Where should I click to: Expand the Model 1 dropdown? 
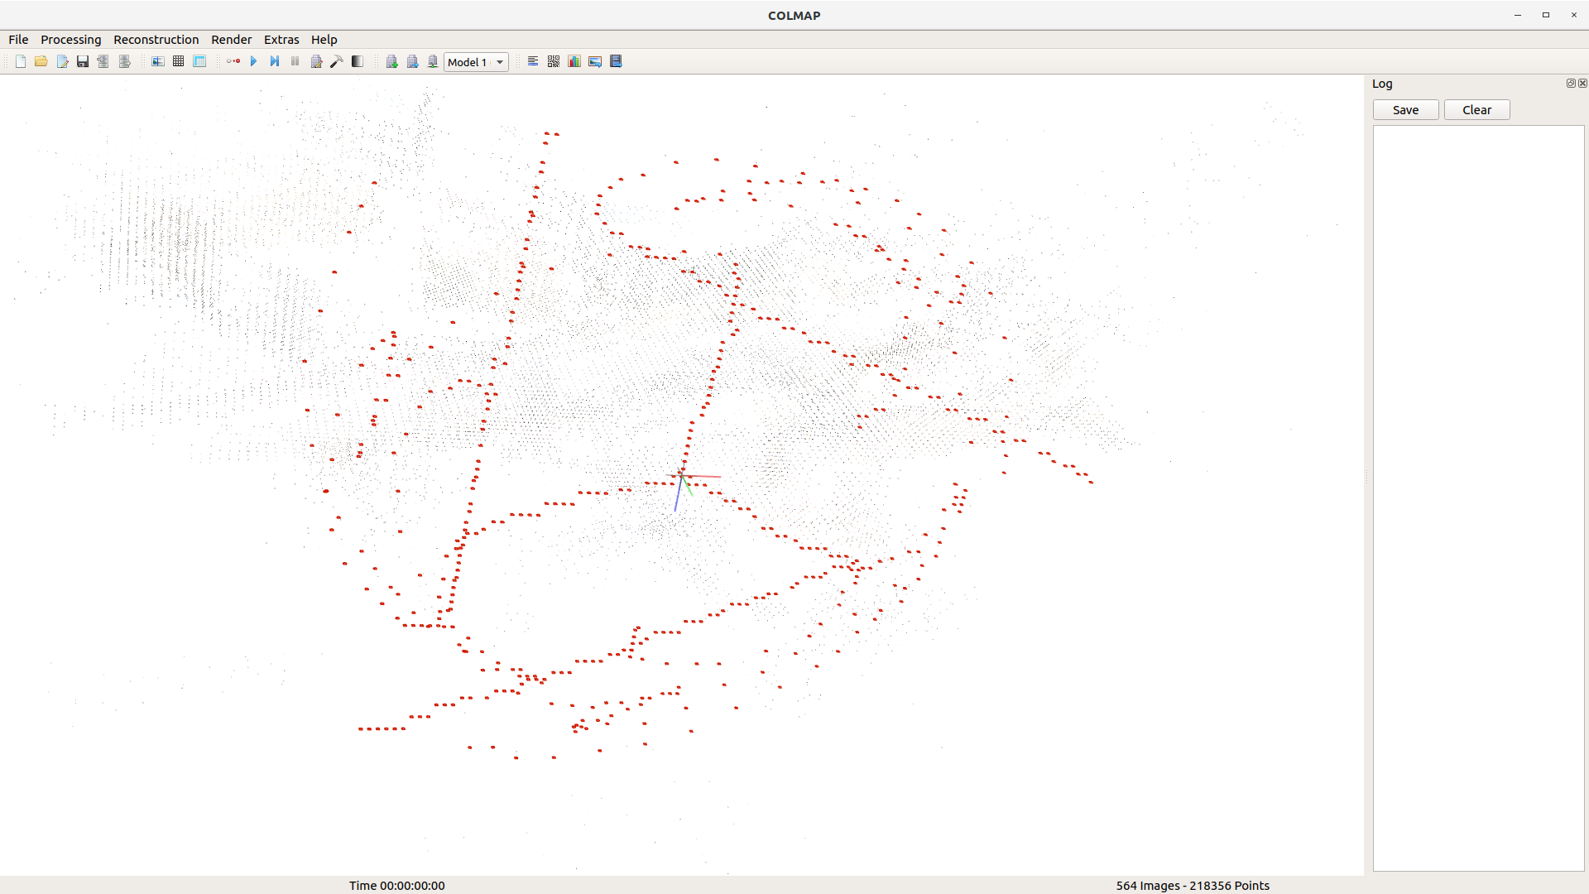pyautogui.click(x=476, y=62)
